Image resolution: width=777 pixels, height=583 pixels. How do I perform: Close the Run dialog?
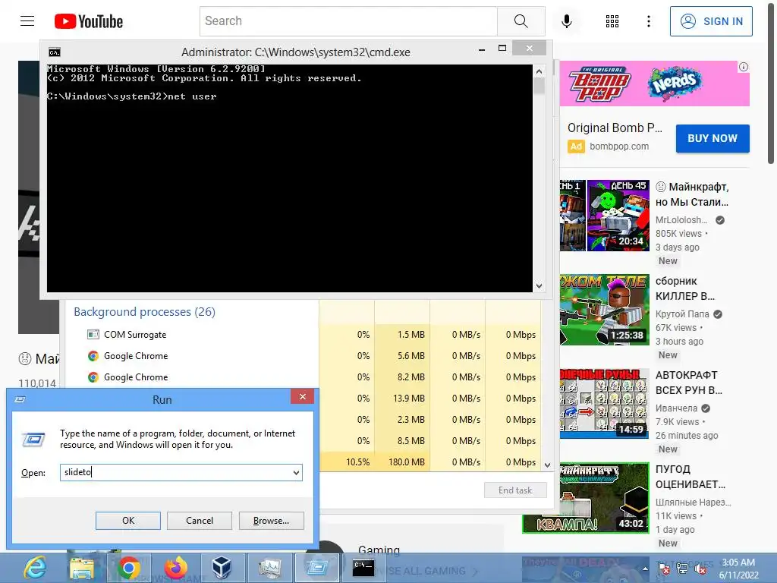point(302,396)
